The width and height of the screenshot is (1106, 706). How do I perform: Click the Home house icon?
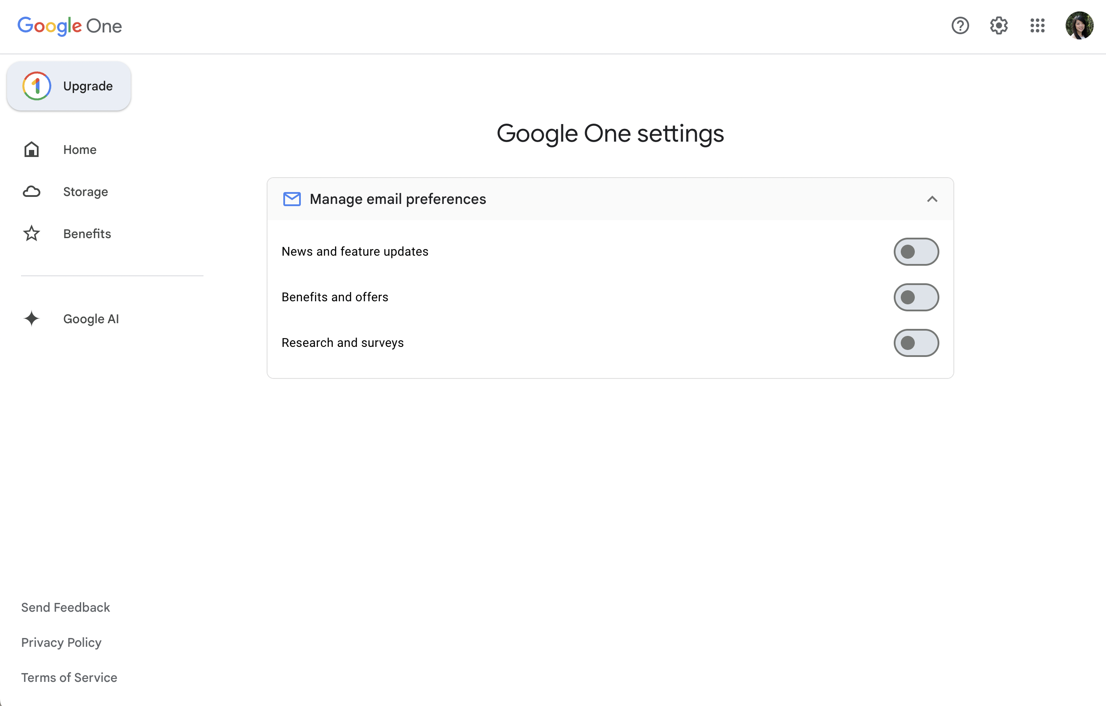point(31,150)
